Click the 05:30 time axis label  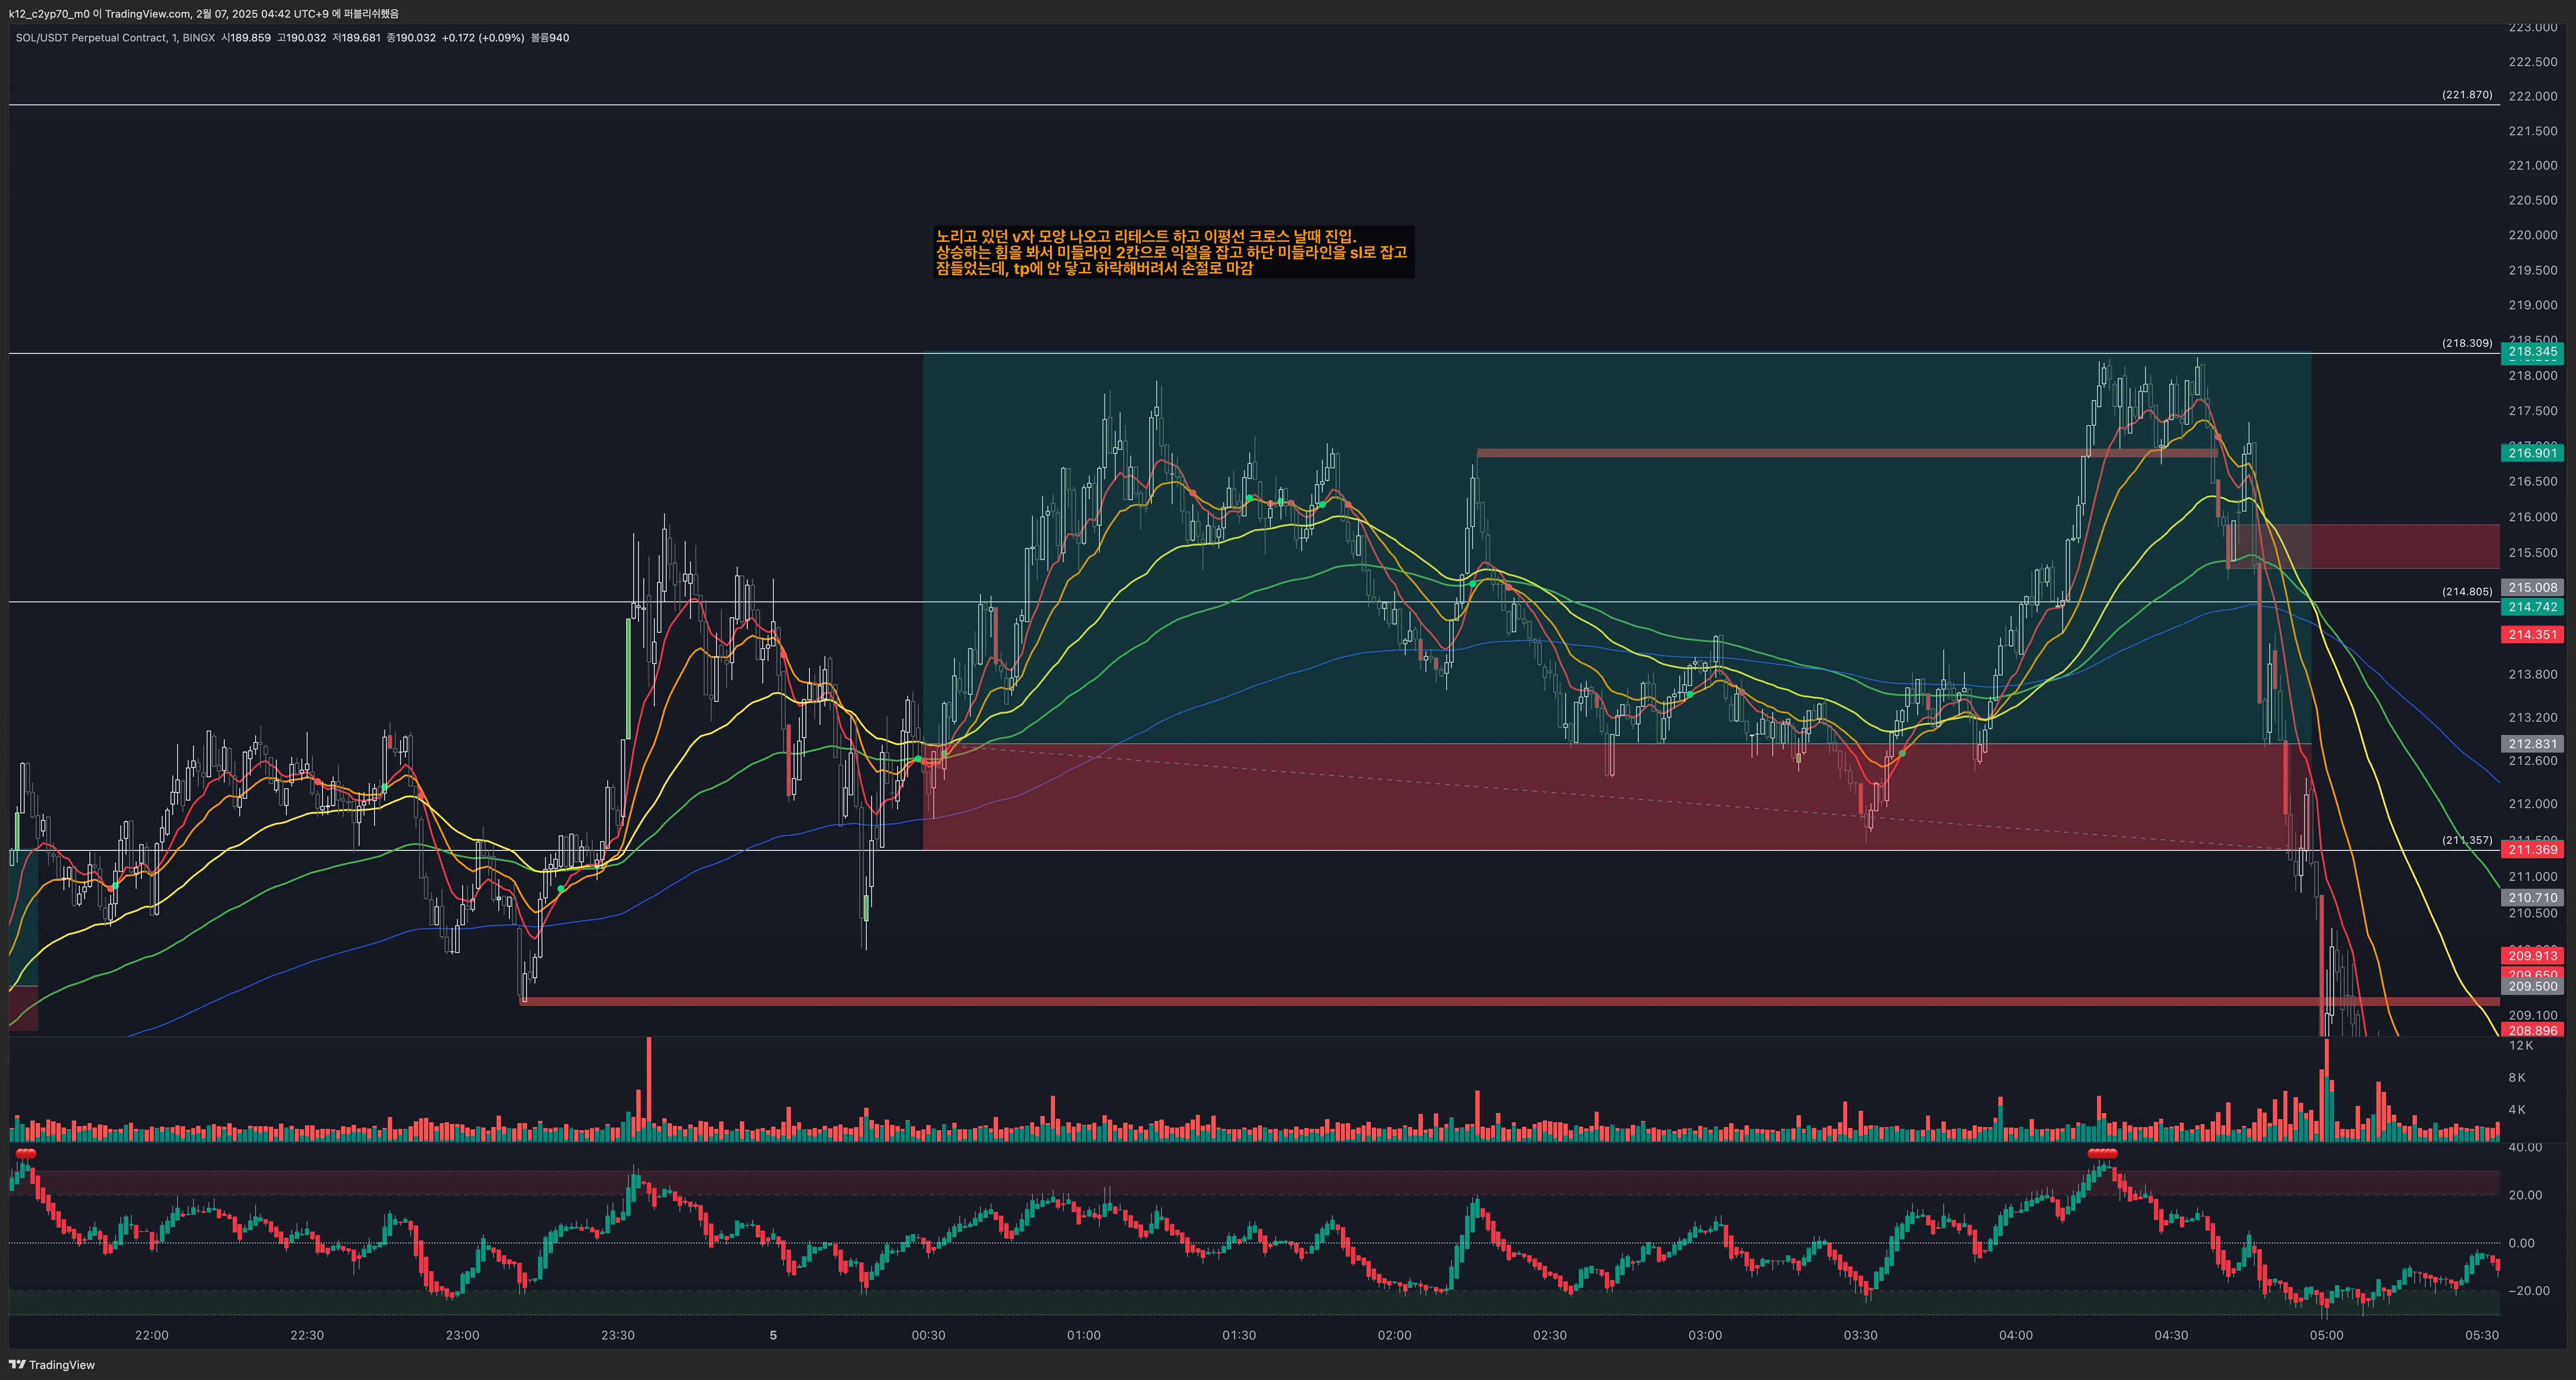(2482, 1336)
